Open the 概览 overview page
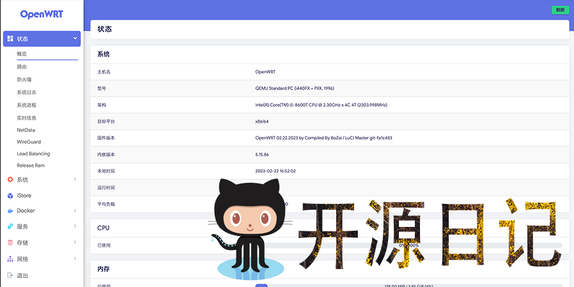574x287 pixels. [x=22, y=54]
